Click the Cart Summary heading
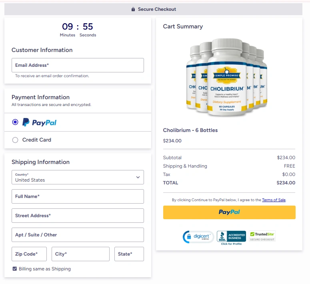 [183, 26]
